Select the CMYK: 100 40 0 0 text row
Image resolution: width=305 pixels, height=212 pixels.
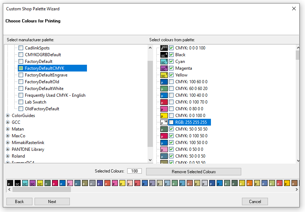click(x=191, y=95)
